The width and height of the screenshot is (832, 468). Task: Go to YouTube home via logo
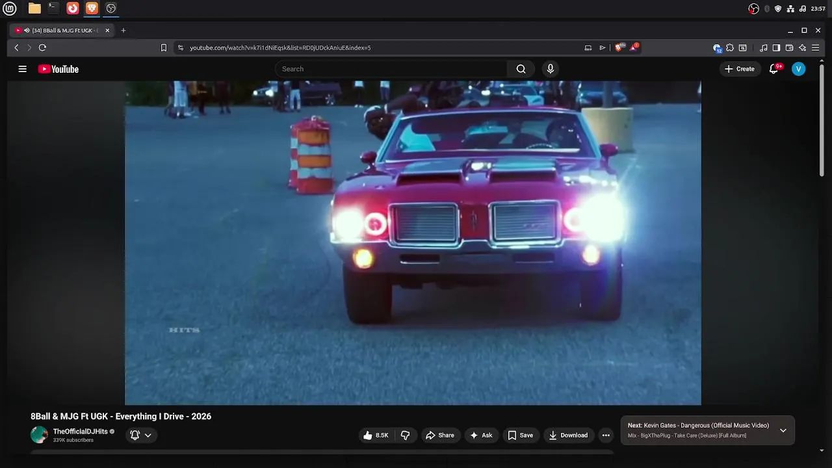click(58, 69)
